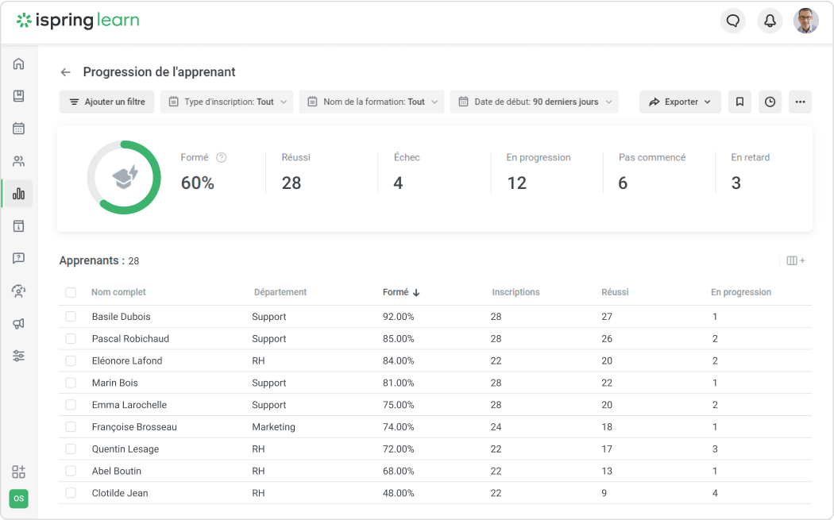The height and width of the screenshot is (520, 834).
Task: Click the Échec value 4
Action: [399, 183]
